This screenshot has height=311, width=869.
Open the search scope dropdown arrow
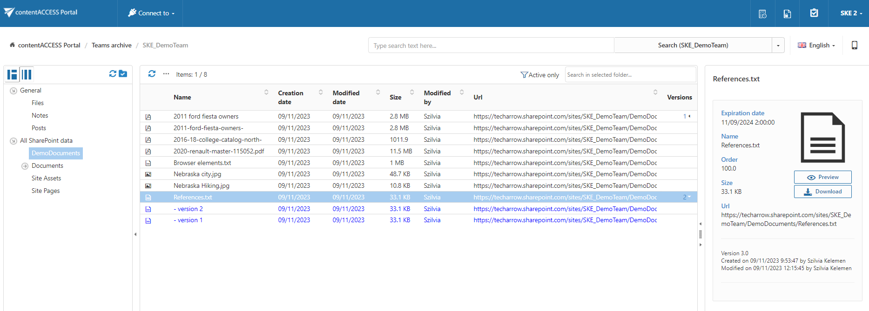pos(778,46)
